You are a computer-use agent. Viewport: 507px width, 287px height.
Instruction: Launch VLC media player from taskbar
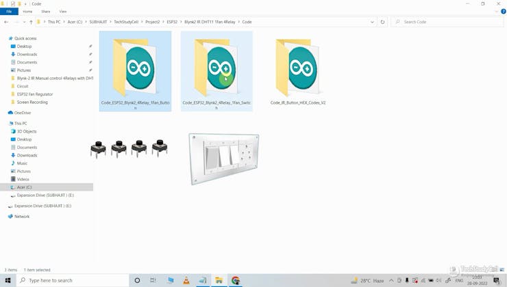tap(186, 280)
